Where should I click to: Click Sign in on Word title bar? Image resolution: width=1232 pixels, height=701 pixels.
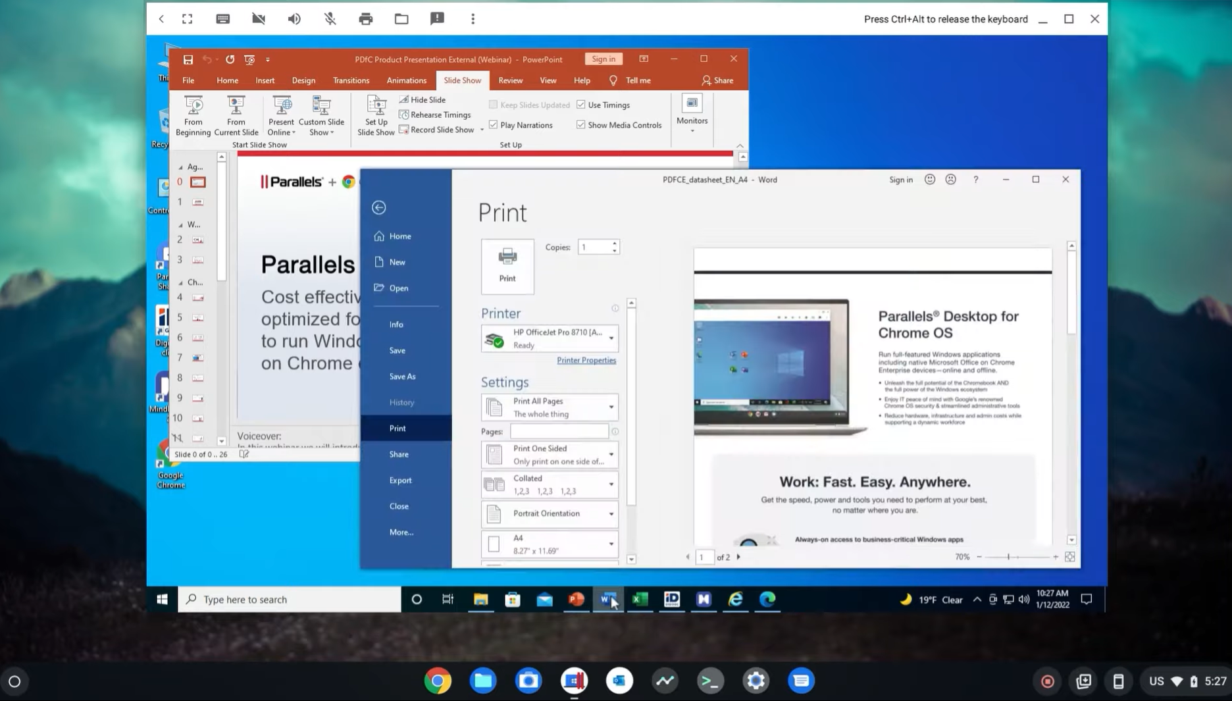pyautogui.click(x=900, y=180)
